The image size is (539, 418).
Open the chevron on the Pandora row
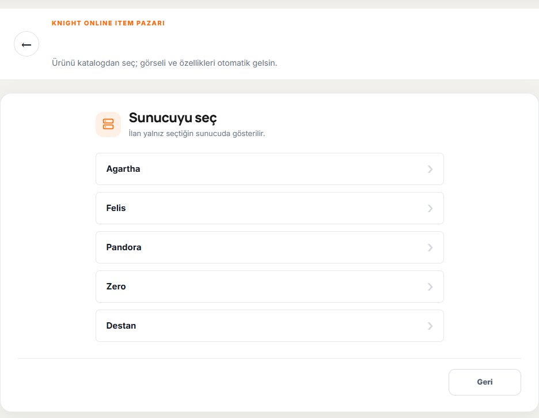click(430, 247)
